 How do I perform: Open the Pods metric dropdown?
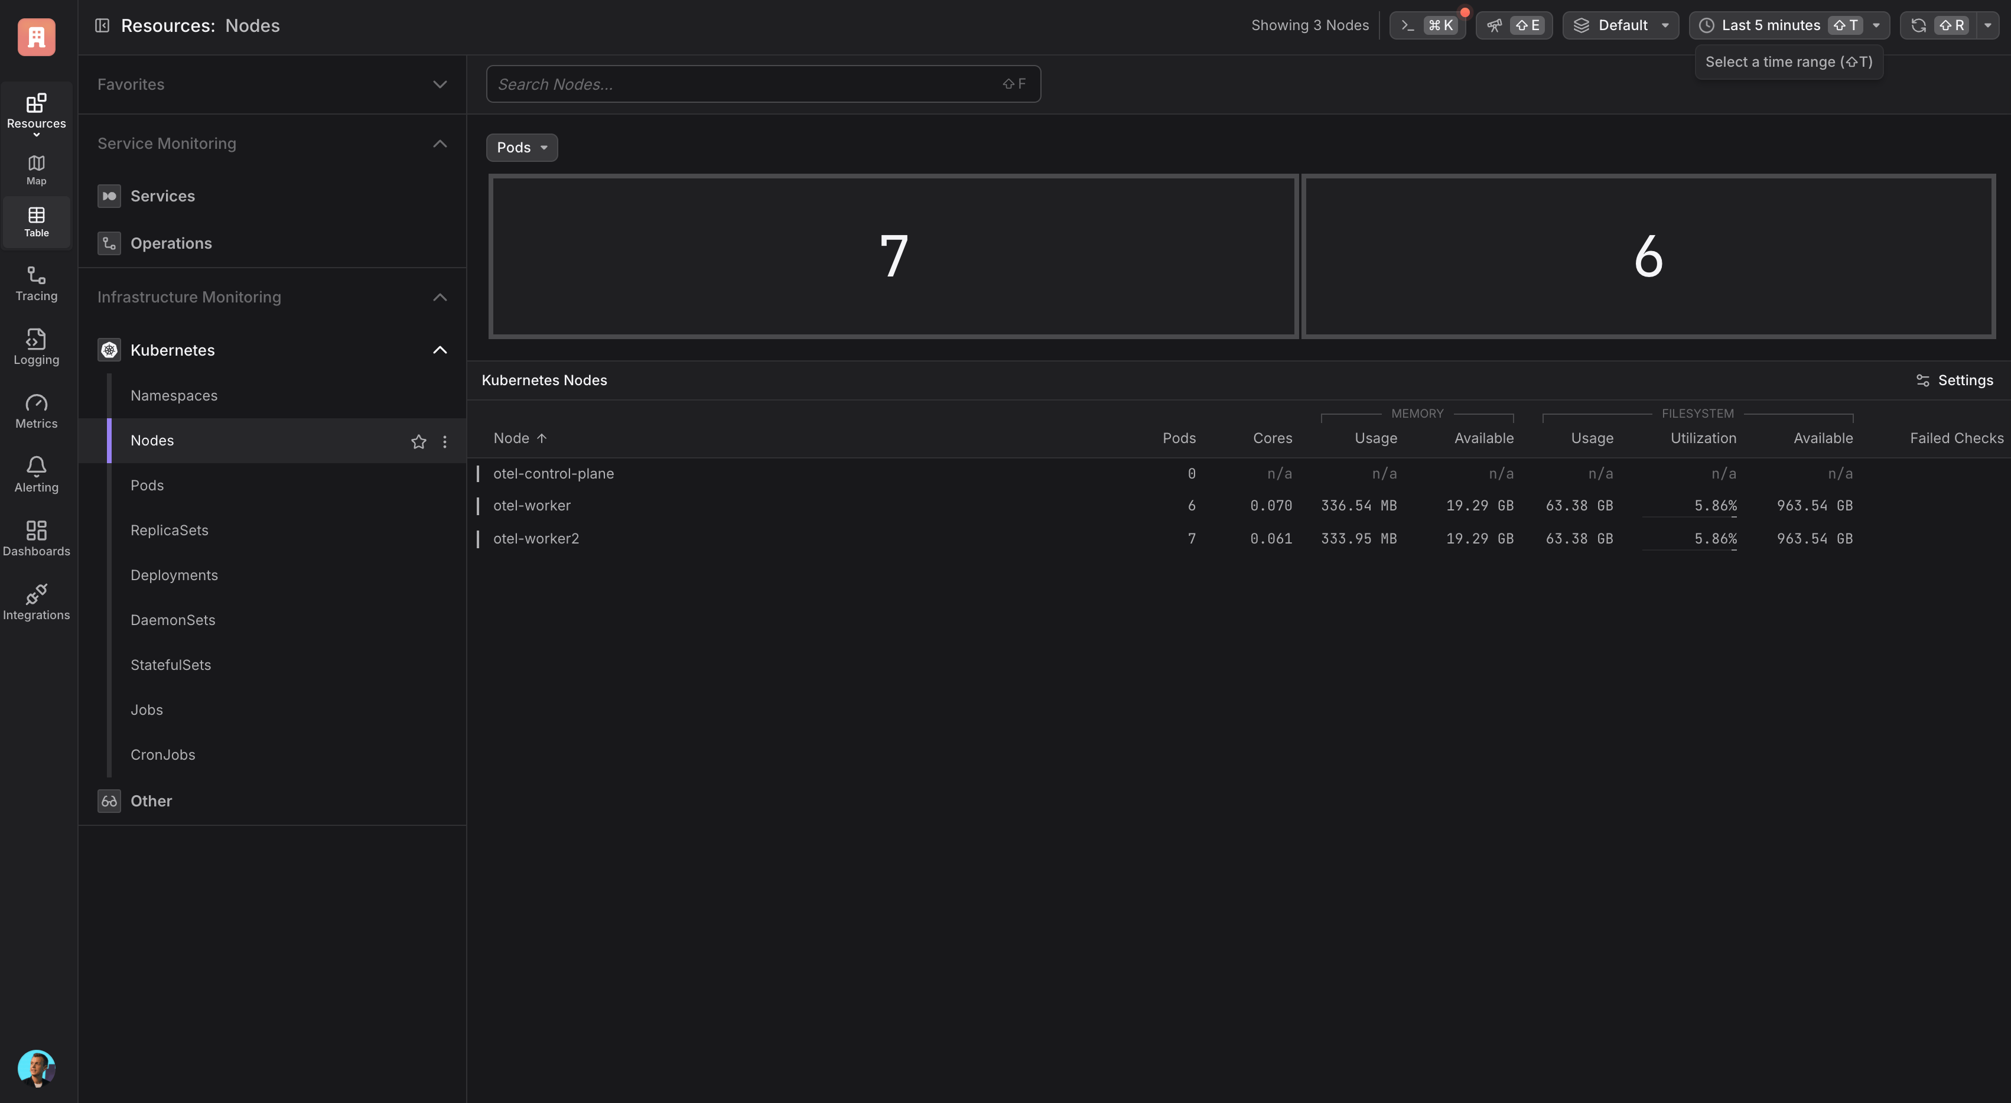(522, 148)
